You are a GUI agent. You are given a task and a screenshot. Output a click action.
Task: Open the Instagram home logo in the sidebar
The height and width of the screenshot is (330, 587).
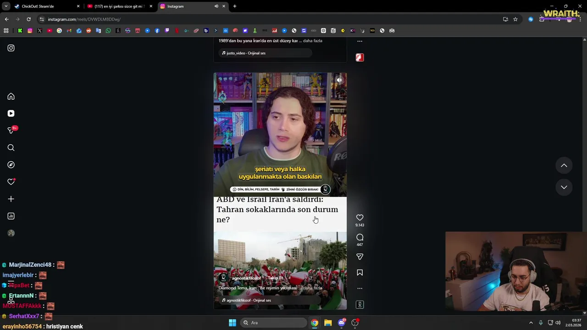click(x=11, y=48)
